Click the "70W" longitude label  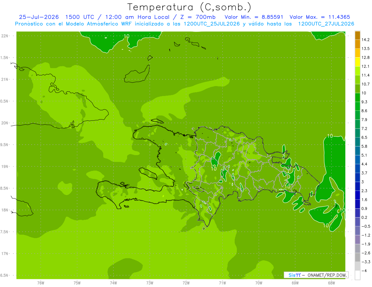coord(259,283)
